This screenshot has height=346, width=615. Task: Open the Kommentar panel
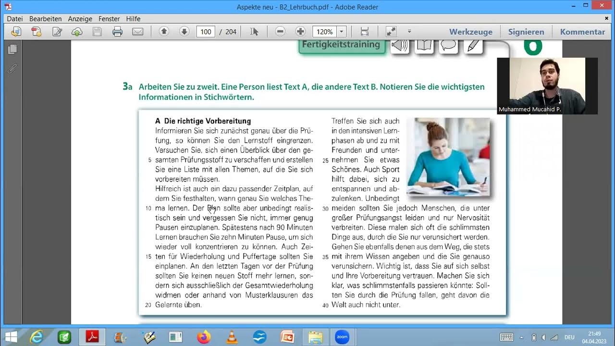pos(582,32)
